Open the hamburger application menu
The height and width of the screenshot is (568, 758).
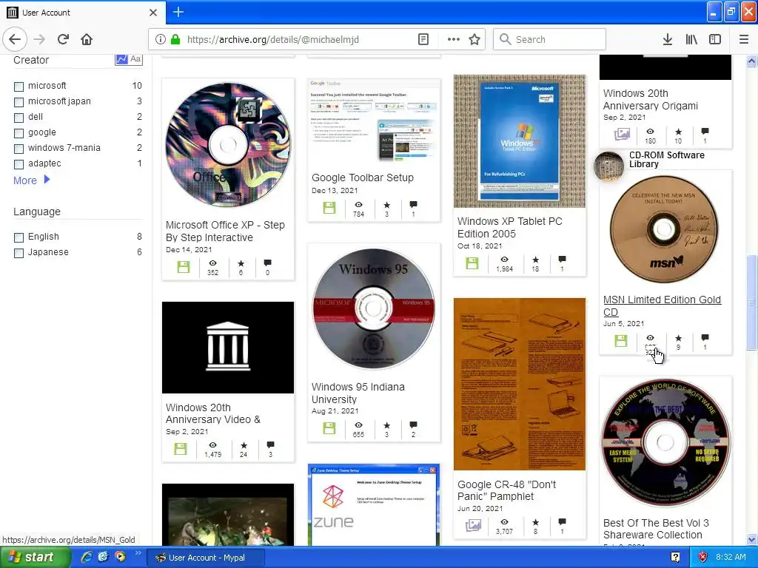coord(744,40)
